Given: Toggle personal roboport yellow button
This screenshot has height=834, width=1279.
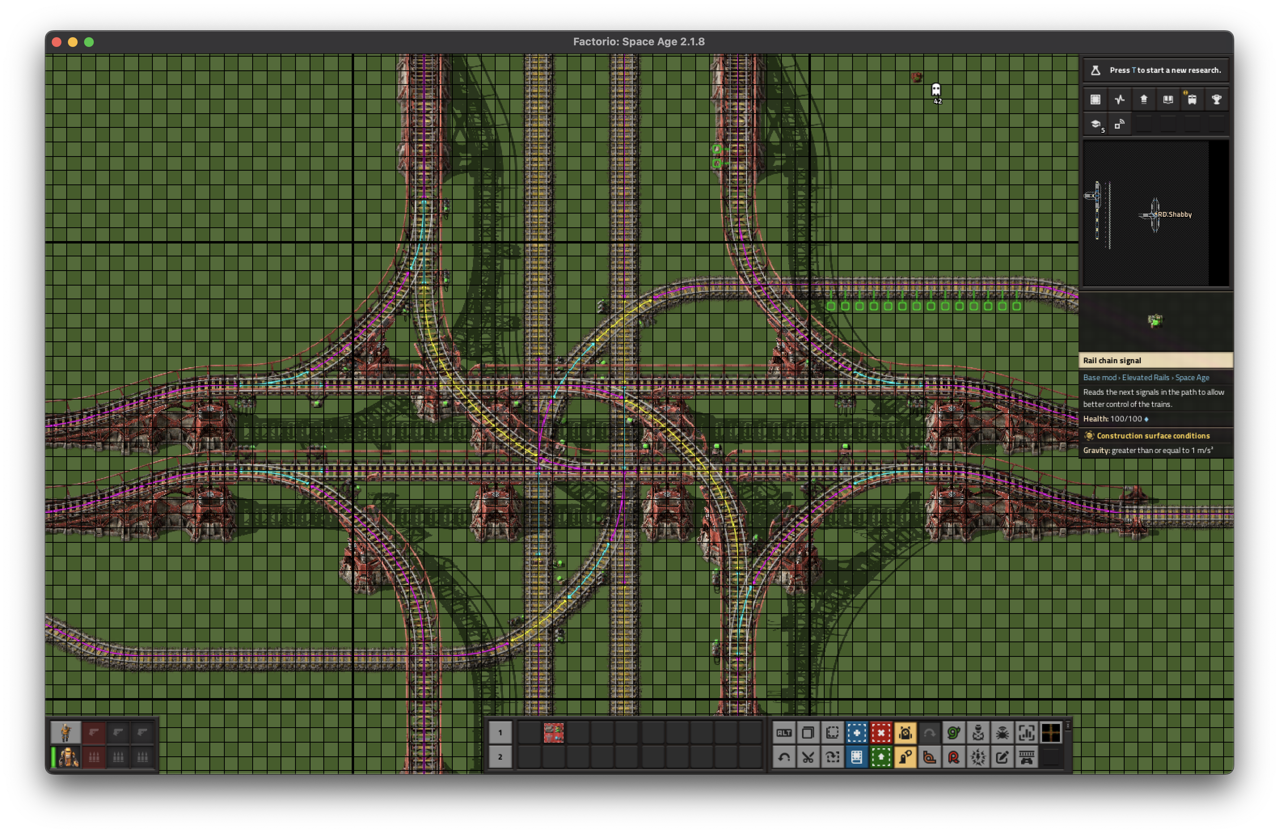Looking at the screenshot, I should point(905,732).
